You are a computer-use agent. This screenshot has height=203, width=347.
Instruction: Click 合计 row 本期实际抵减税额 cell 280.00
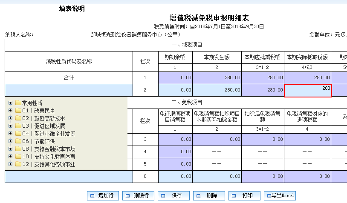click(x=308, y=78)
